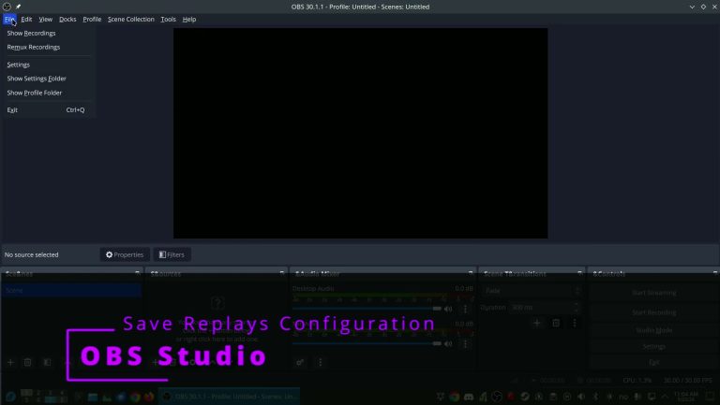Click the Steam tray icon
Viewport: 720px width, 405px height.
525,397
